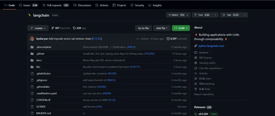
Task: Open the Releases section heading
Action: (200, 107)
